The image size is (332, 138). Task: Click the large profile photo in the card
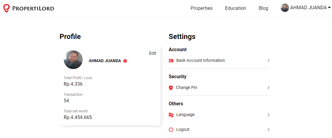click(x=73, y=59)
